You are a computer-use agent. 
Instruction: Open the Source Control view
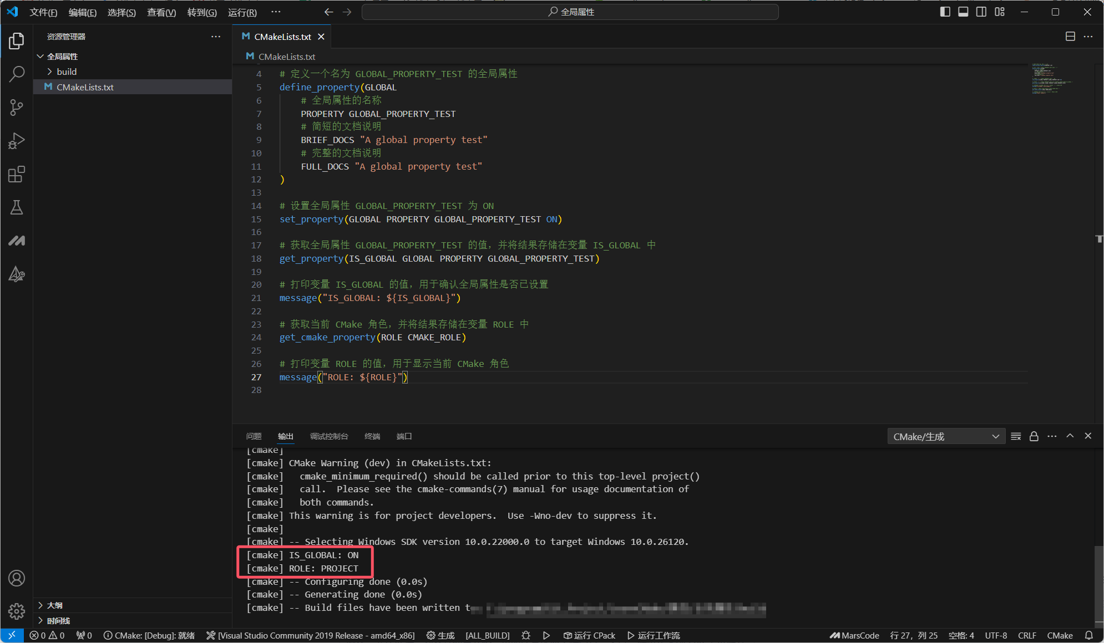17,108
